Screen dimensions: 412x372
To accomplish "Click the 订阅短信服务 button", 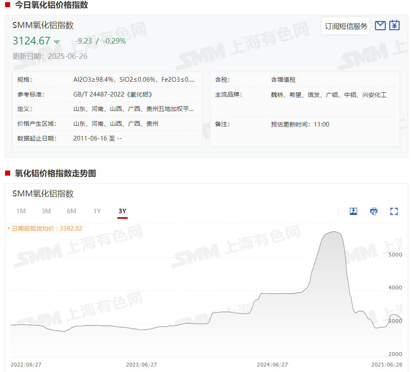I will click(x=346, y=26).
